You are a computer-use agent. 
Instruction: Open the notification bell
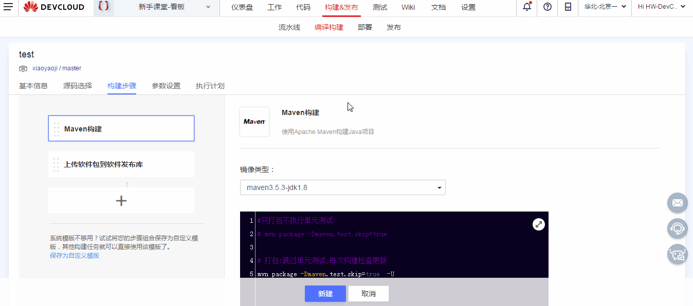click(x=525, y=7)
